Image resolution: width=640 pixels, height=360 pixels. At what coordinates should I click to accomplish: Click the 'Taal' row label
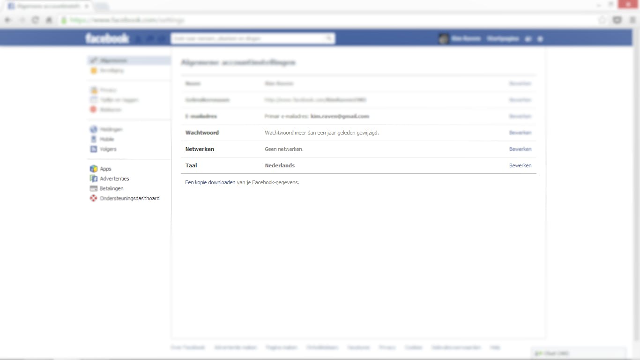[x=191, y=165]
